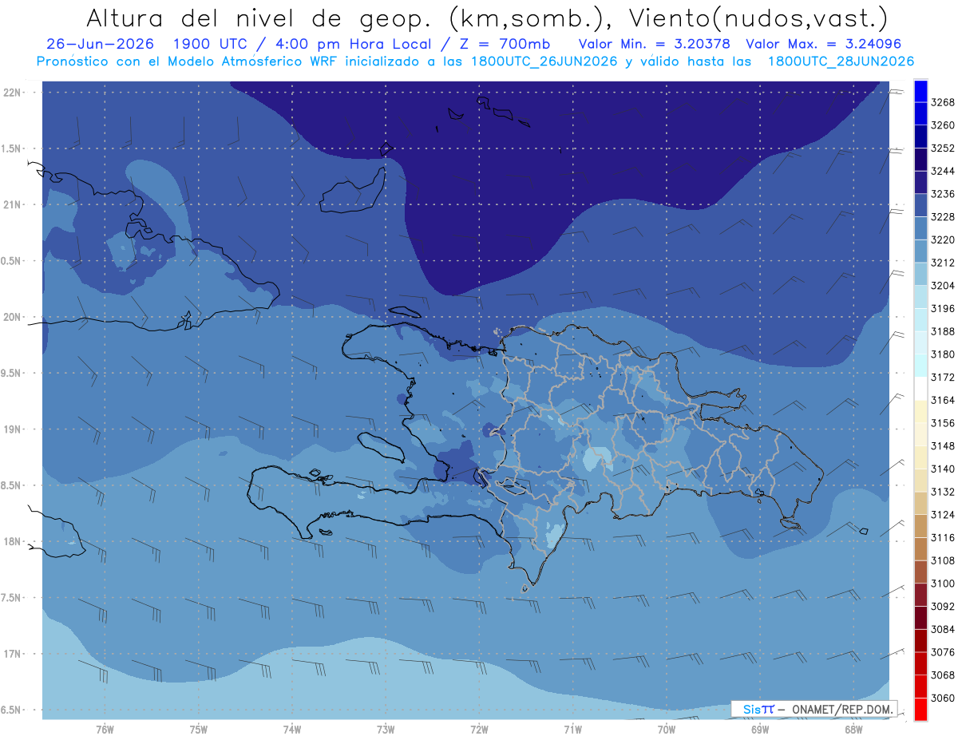This screenshot has height=740, width=958.
Task: Click the 72W longitude label
Action: pyautogui.click(x=479, y=729)
